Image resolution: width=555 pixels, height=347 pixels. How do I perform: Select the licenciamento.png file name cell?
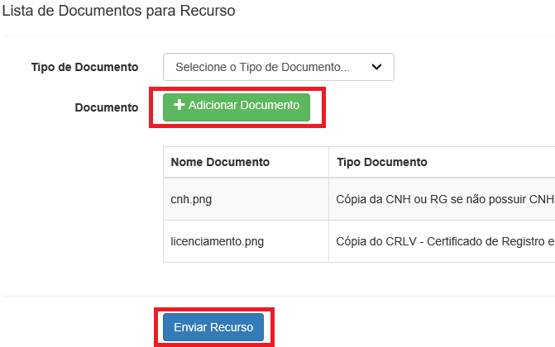[x=246, y=241]
